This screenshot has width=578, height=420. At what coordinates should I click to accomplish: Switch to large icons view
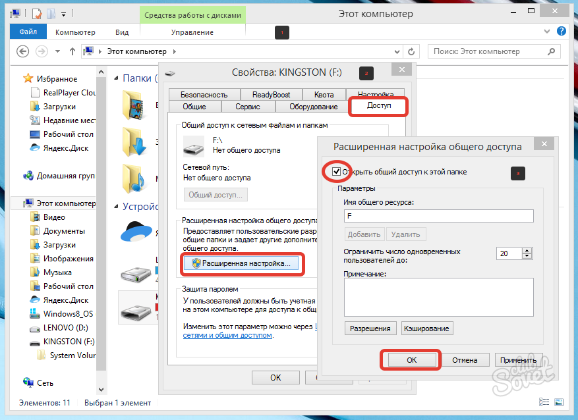tap(559, 402)
